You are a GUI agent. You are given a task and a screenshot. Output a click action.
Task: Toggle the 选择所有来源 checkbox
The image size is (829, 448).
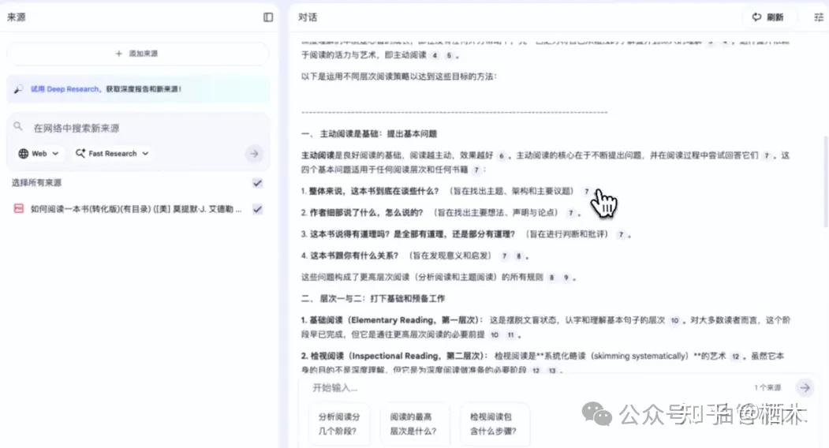click(x=257, y=183)
